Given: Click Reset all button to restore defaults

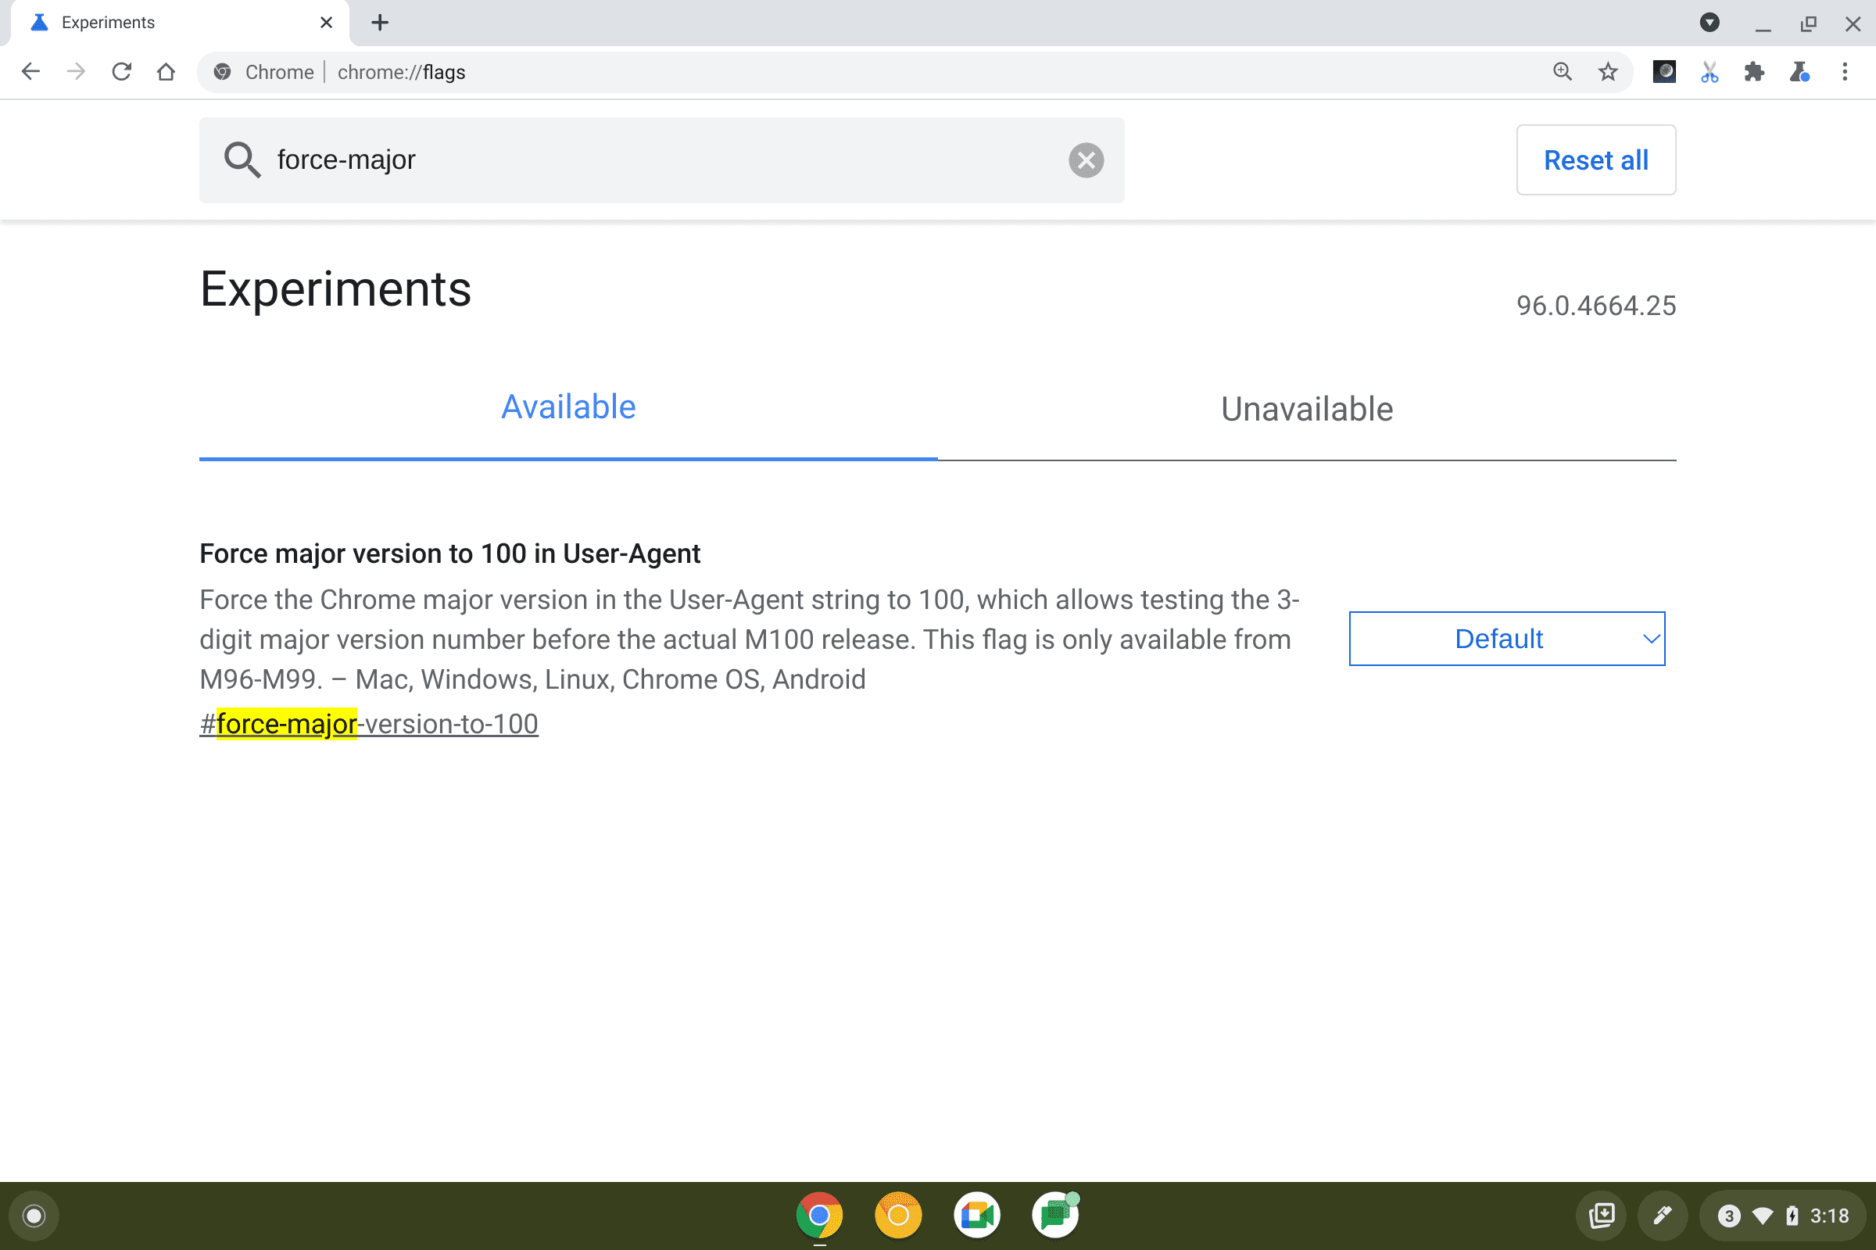Looking at the screenshot, I should (1597, 159).
